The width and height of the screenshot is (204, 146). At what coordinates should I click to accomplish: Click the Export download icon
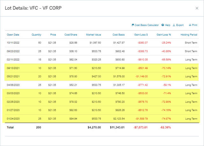click(x=174, y=25)
